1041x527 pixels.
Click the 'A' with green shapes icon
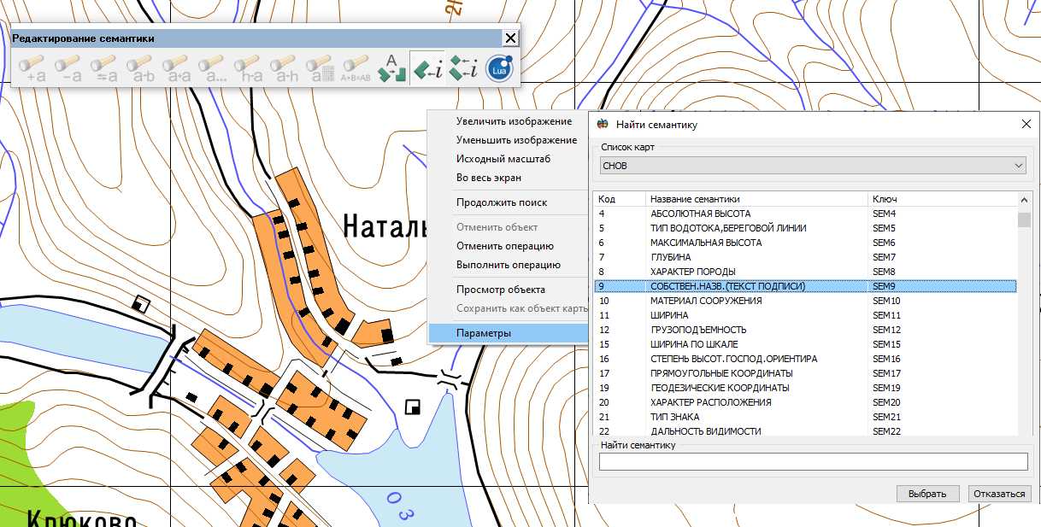pos(391,69)
